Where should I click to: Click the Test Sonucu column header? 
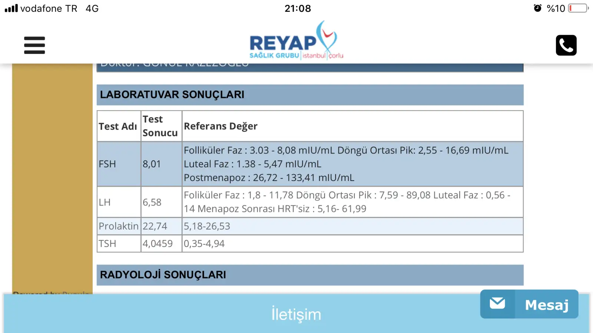161,126
